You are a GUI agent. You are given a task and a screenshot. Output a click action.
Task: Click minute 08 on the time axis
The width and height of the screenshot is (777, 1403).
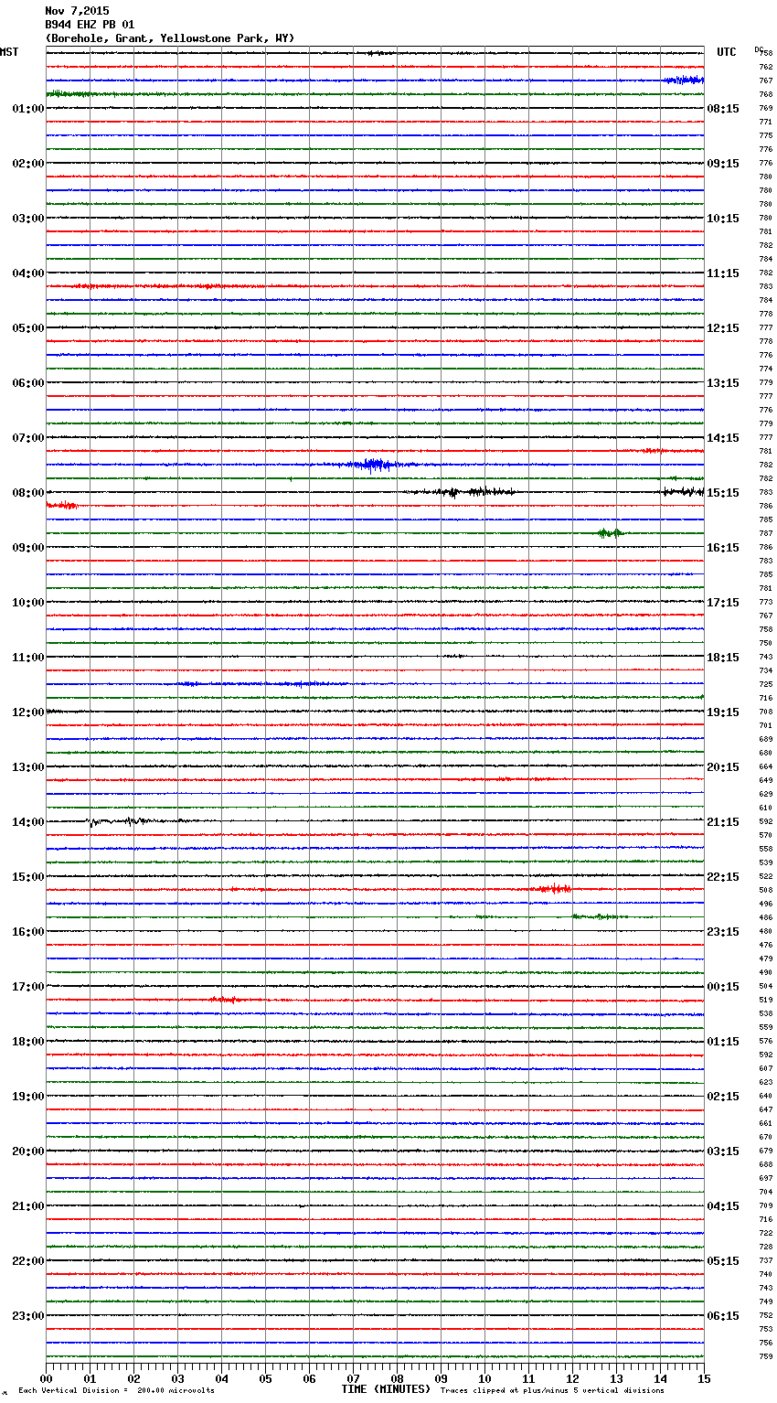pyautogui.click(x=397, y=1378)
